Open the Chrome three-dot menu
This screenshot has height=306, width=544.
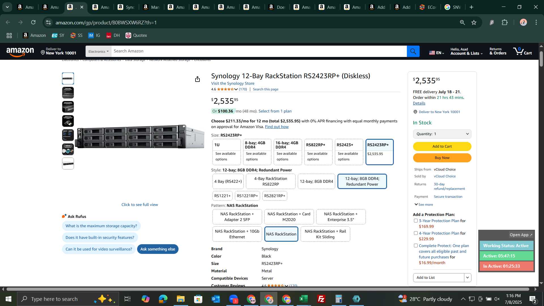point(536,22)
